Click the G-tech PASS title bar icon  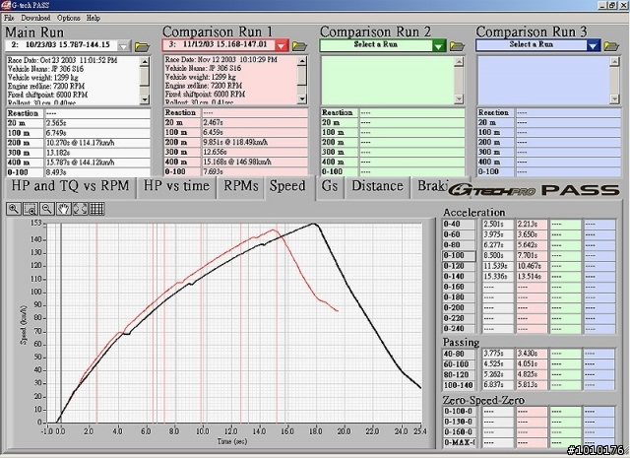6,5
